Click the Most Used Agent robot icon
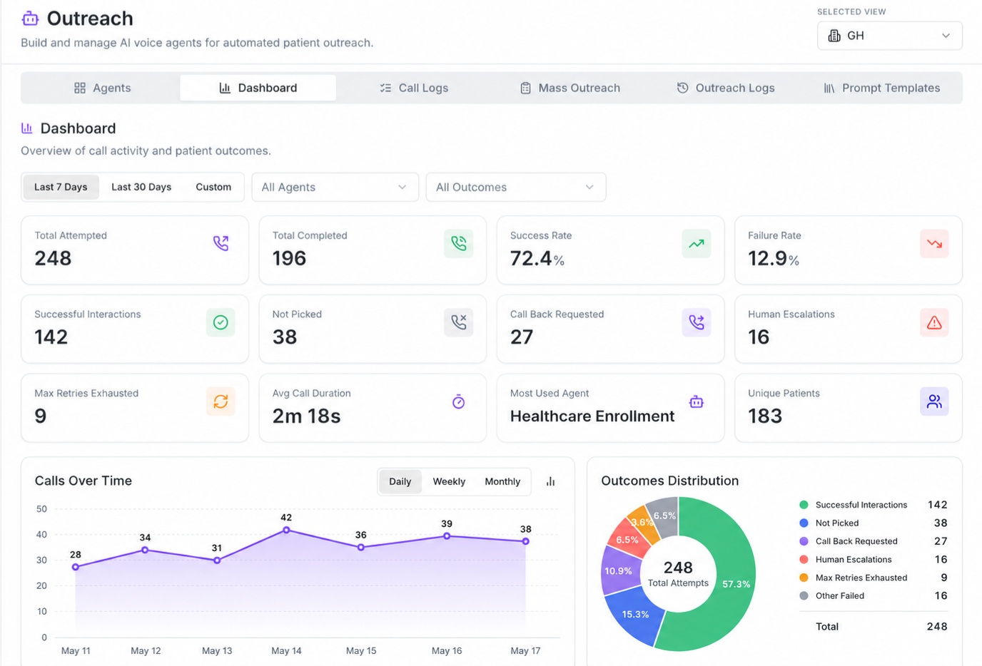982x666 pixels. tap(697, 402)
